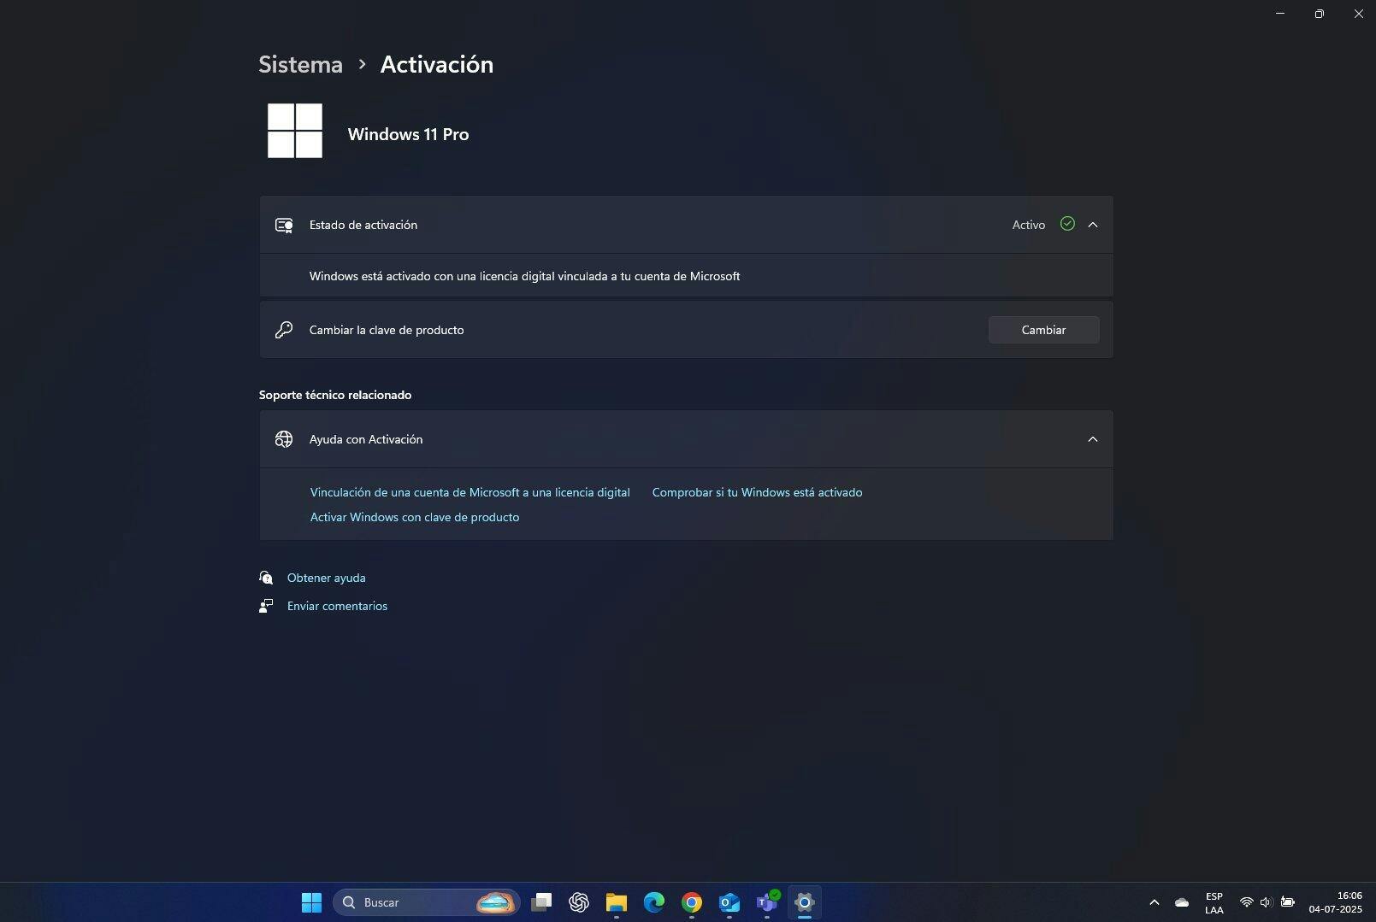The width and height of the screenshot is (1376, 922).
Task: Restore down the Settings window
Action: pos(1320,14)
